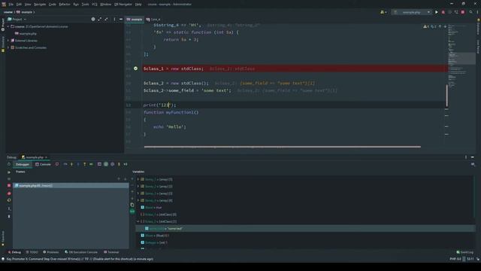Click the Project panel settings gear icon
The image size is (481, 271).
click(93, 19)
